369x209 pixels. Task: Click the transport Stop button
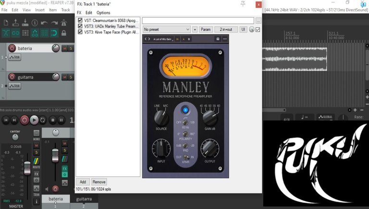coord(53,120)
